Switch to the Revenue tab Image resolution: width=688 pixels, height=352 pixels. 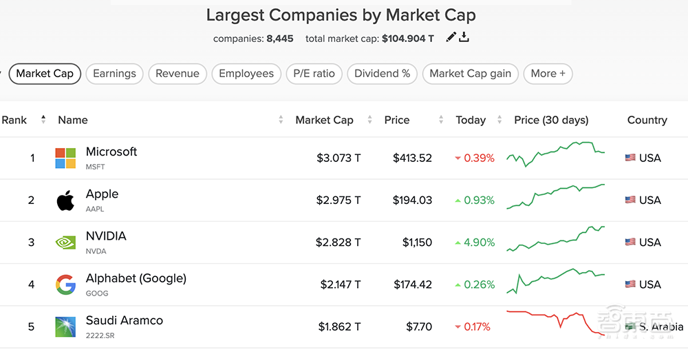pyautogui.click(x=178, y=74)
